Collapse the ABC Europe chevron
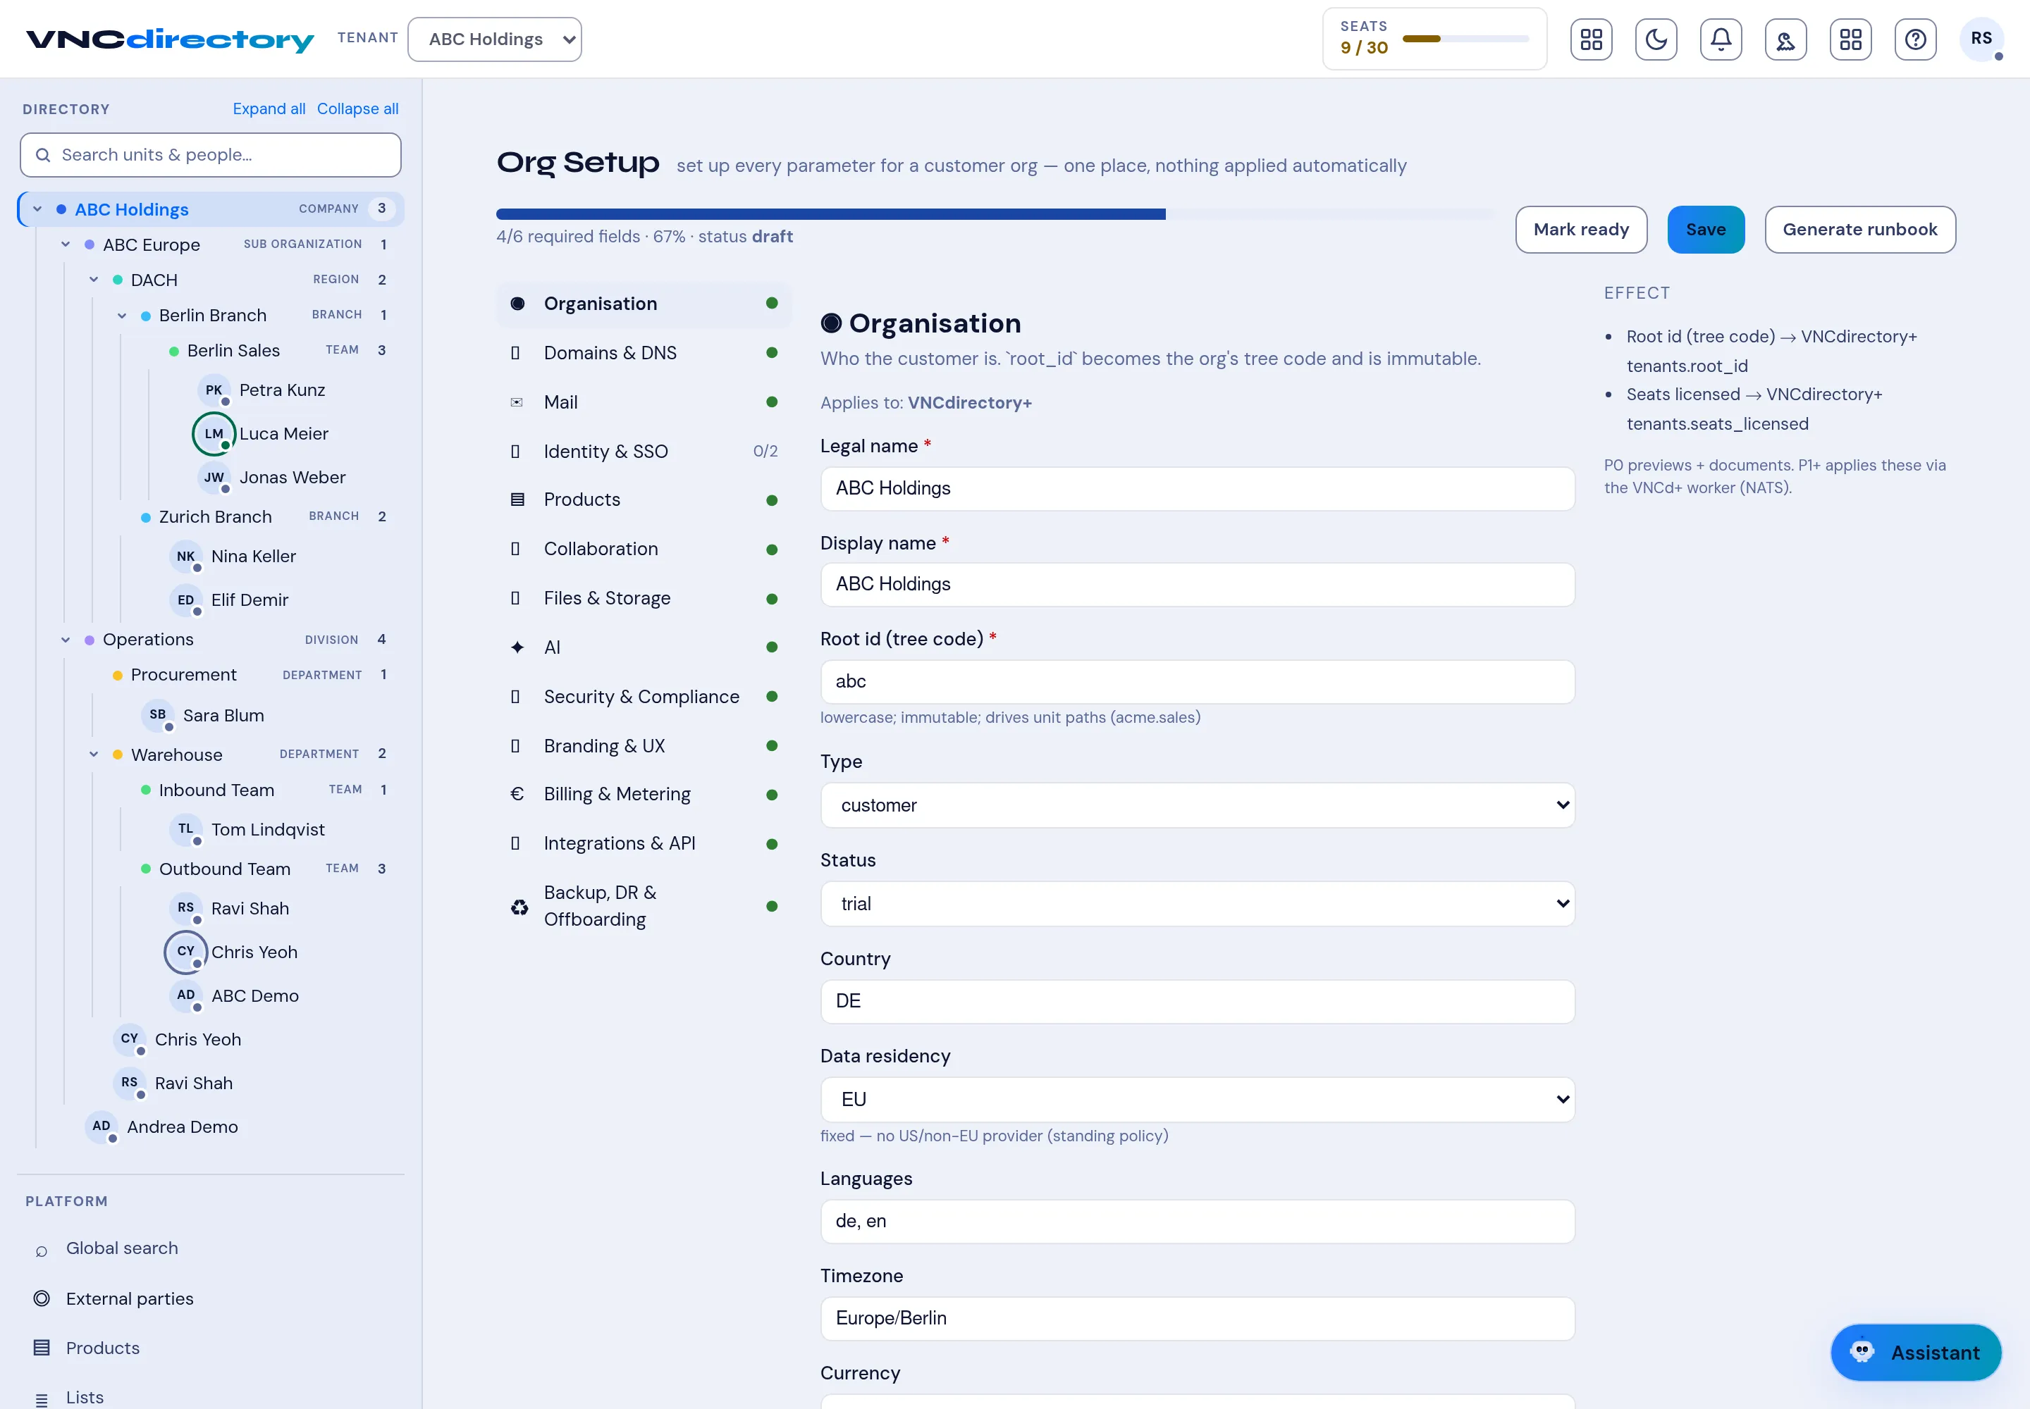2030x1409 pixels. (66, 244)
